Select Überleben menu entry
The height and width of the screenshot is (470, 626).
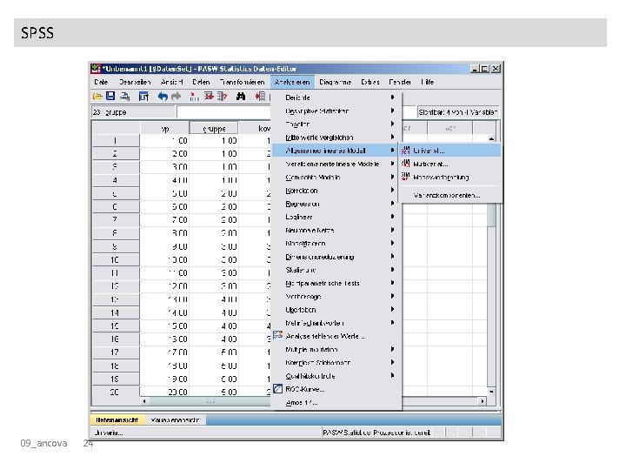coord(335,309)
